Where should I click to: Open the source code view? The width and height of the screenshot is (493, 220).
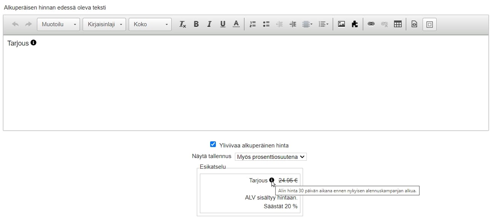coord(415,24)
